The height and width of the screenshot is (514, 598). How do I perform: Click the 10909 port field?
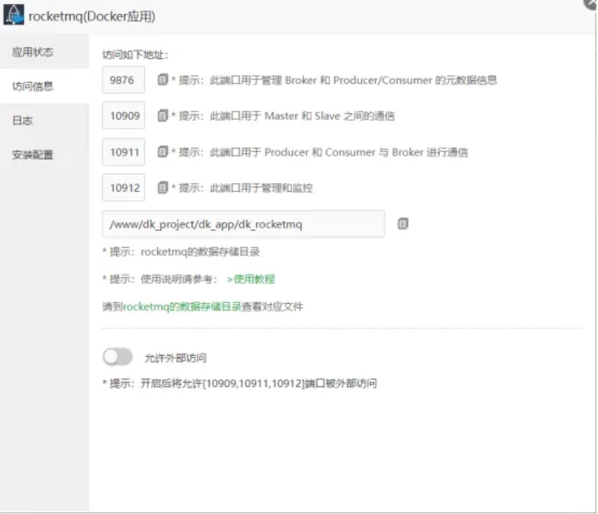(123, 115)
